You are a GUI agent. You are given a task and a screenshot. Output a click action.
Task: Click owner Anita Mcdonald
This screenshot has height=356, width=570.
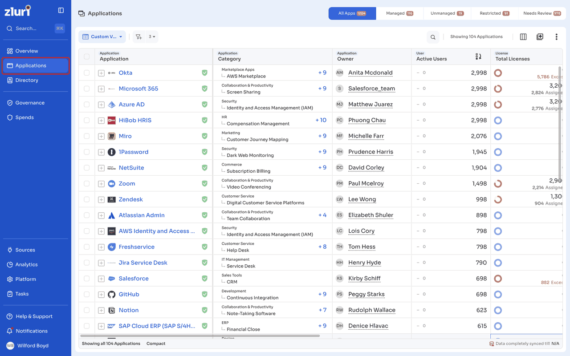(x=370, y=73)
